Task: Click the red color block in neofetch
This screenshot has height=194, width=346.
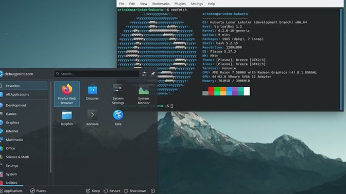Action: pyautogui.click(x=211, y=91)
